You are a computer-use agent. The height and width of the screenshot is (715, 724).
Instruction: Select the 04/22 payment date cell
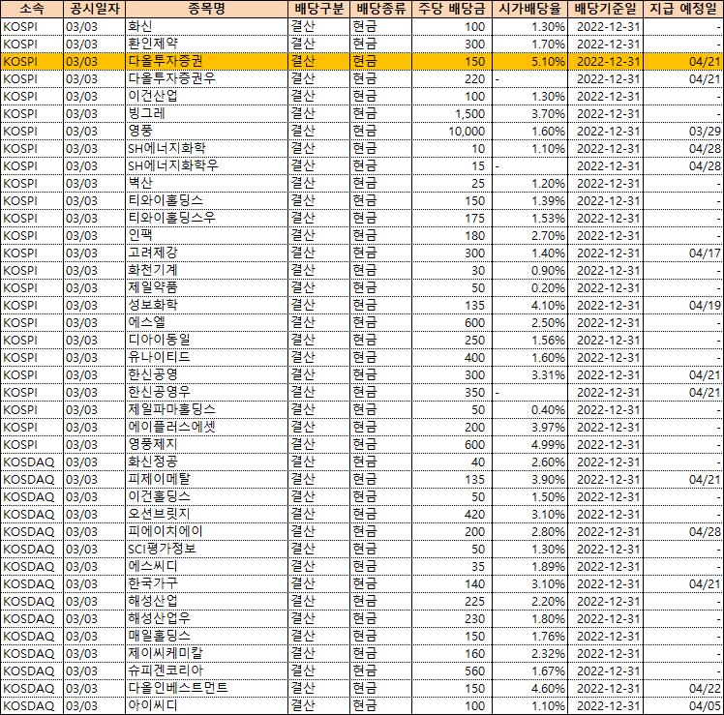683,688
